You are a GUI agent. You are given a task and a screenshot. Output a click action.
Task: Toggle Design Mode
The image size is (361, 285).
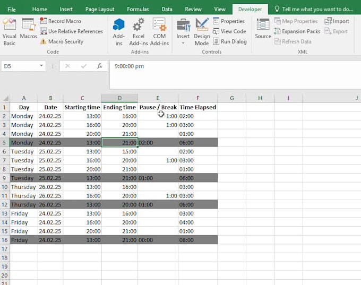(x=202, y=32)
